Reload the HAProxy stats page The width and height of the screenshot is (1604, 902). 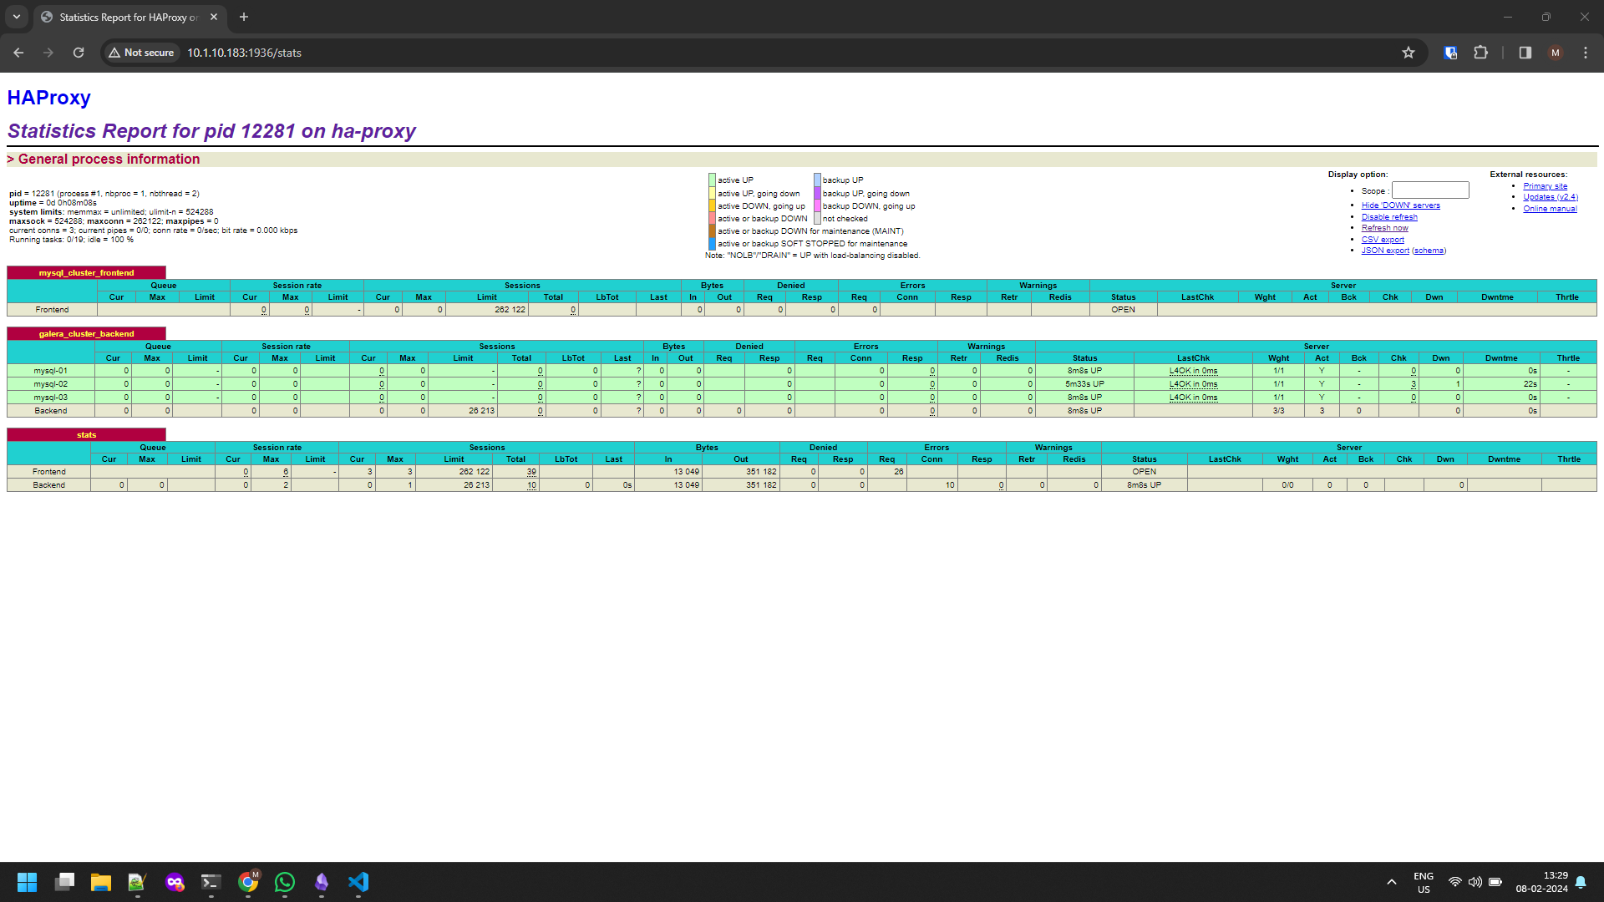point(78,52)
